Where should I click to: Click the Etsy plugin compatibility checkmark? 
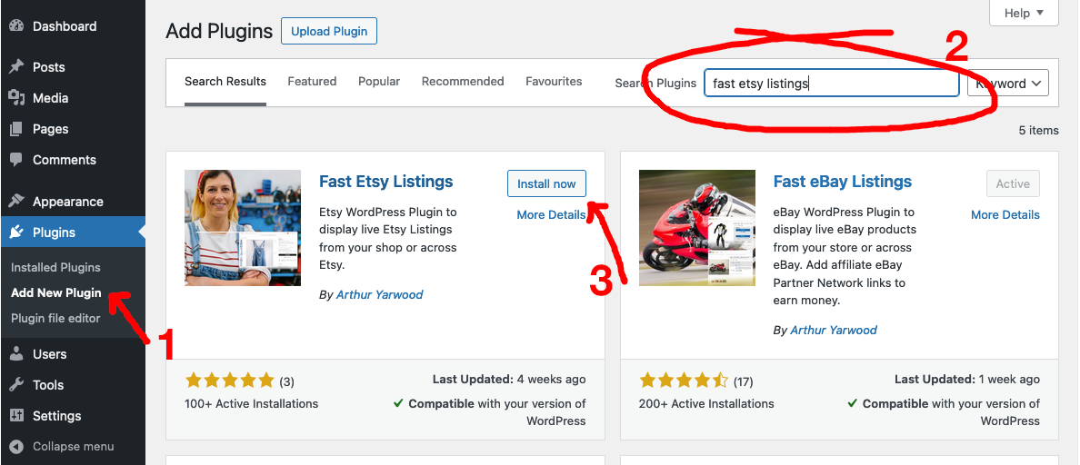pos(398,403)
